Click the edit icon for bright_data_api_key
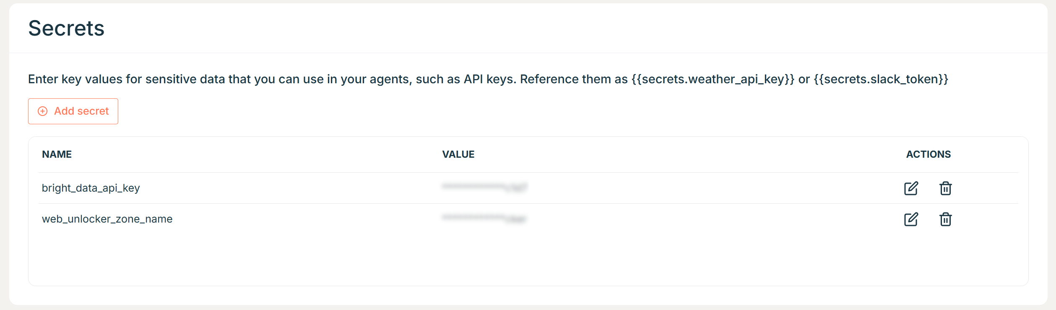Viewport: 1056px width, 310px height. [911, 188]
